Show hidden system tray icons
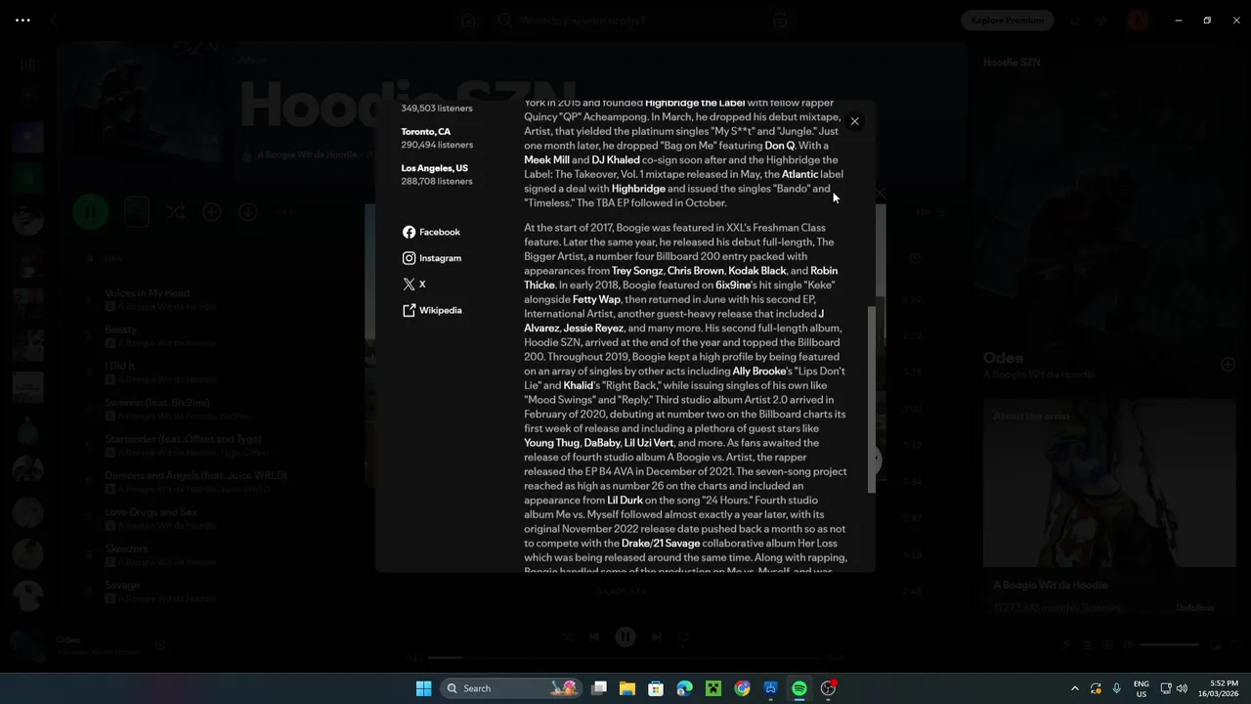1251x704 pixels. pos(1075,688)
